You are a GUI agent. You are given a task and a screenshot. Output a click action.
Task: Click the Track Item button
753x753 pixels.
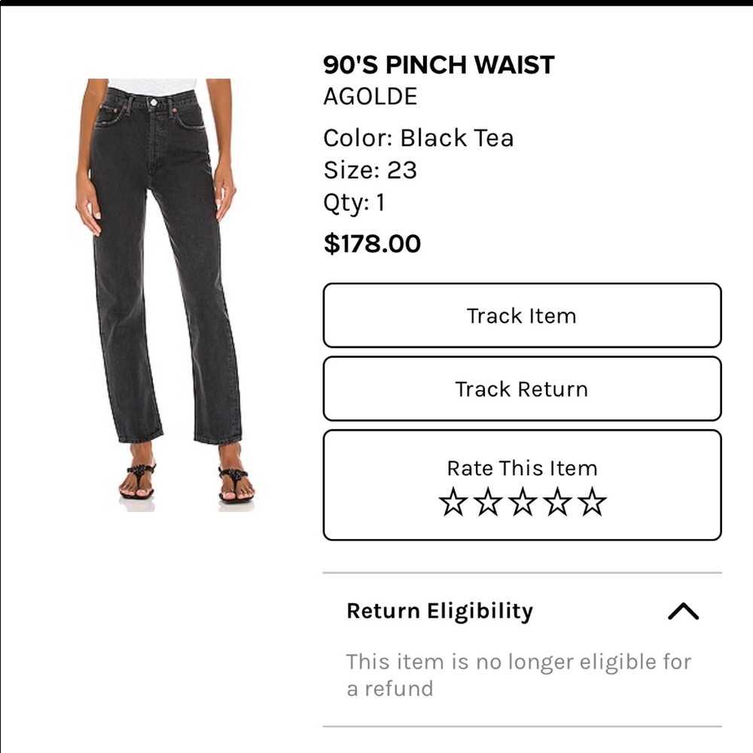click(x=522, y=316)
